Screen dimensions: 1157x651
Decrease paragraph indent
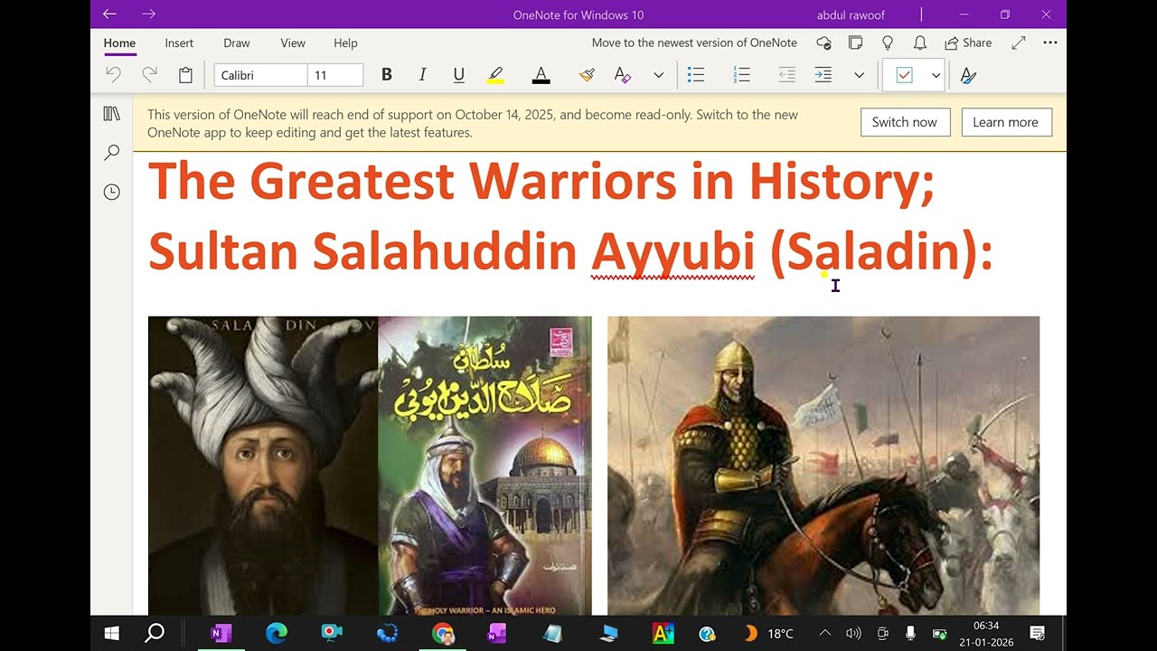coord(787,75)
